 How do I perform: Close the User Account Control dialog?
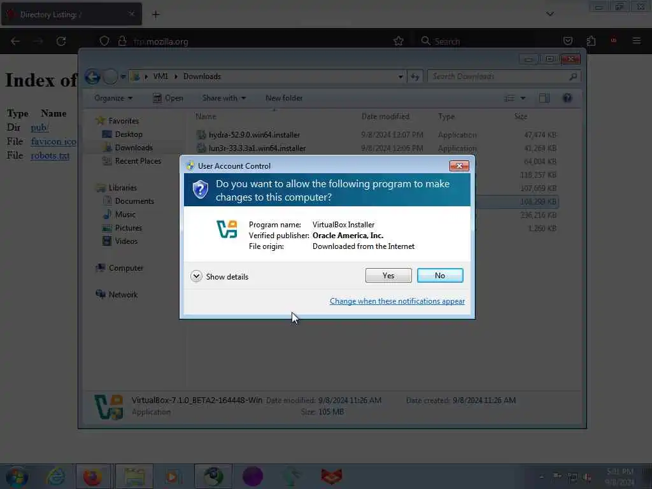(459, 166)
